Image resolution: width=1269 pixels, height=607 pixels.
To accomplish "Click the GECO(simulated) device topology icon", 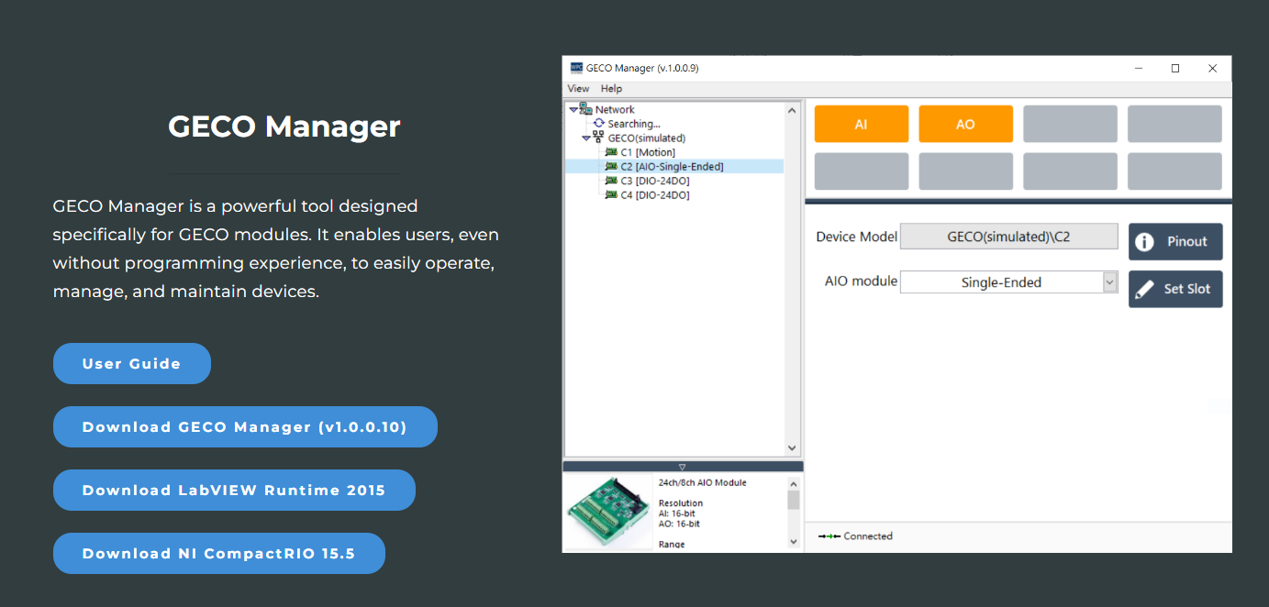I will 599,137.
